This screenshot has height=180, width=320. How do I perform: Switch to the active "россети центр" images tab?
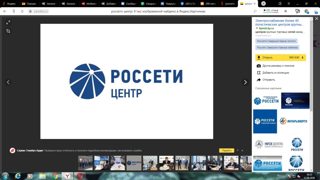pos(247,4)
